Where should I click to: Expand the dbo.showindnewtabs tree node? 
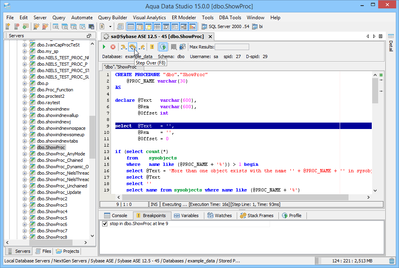25,141
